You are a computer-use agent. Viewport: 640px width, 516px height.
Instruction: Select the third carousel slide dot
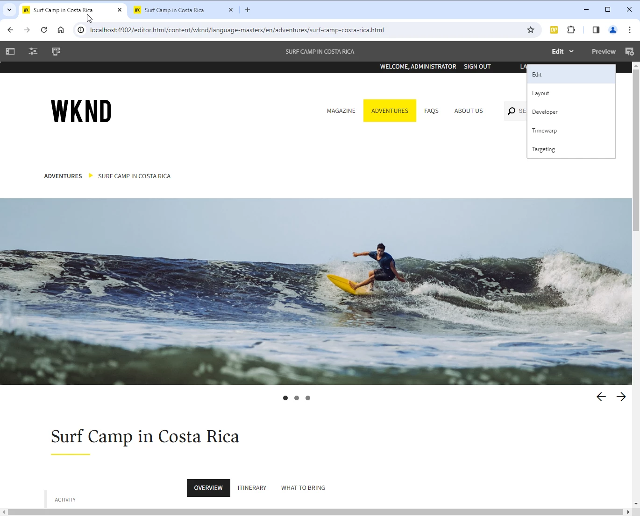tap(308, 398)
